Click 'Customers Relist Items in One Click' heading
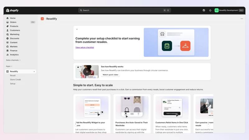 (x=172, y=123)
